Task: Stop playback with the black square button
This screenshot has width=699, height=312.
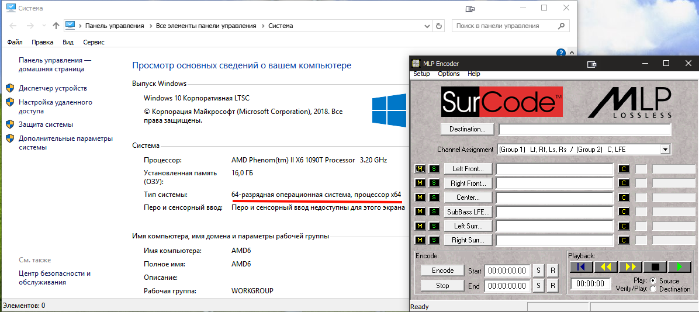Action: 655,267
